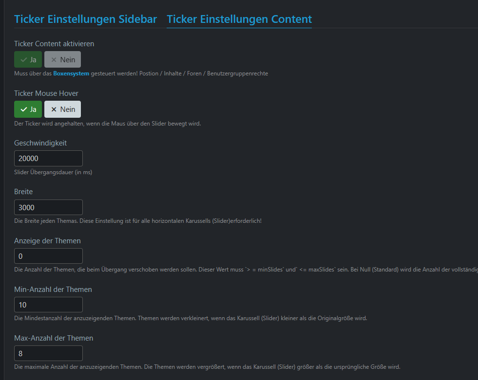Click the Ticker Mouse Hover label

46,93
